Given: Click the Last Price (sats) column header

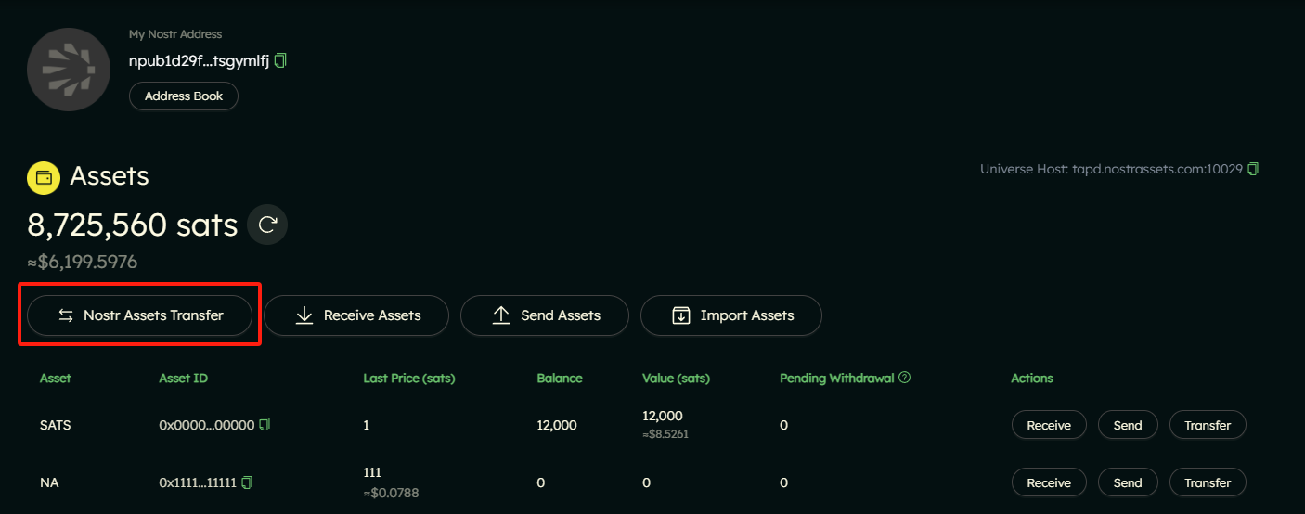Looking at the screenshot, I should [x=409, y=378].
